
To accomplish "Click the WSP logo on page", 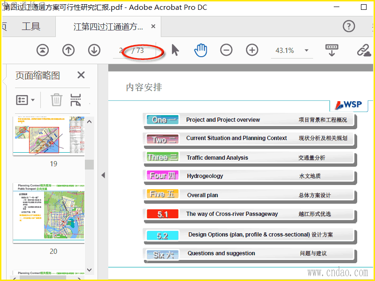I will click(x=348, y=104).
